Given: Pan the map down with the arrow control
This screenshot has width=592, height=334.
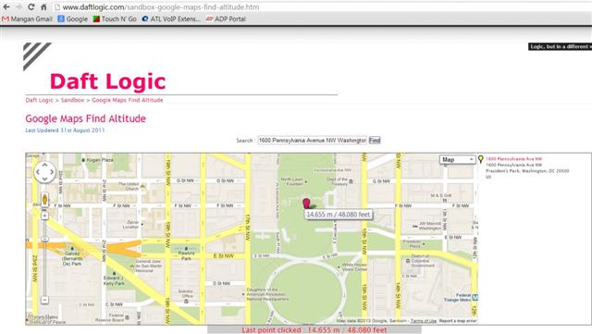Looking at the screenshot, I should click(44, 179).
